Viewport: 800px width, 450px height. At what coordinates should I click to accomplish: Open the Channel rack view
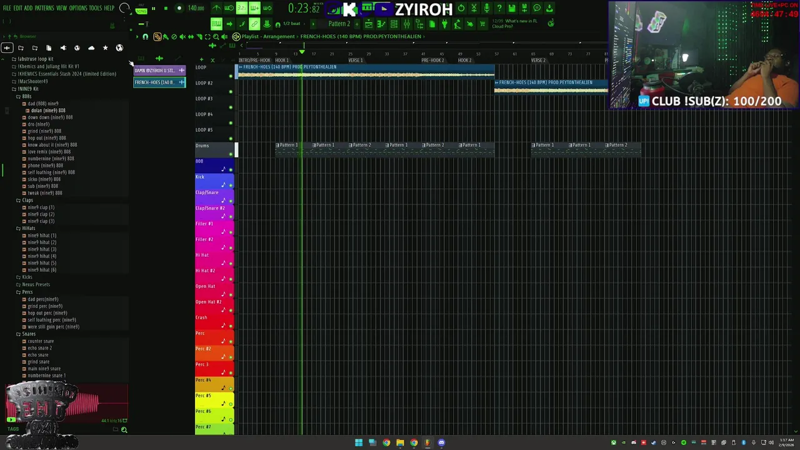[394, 24]
